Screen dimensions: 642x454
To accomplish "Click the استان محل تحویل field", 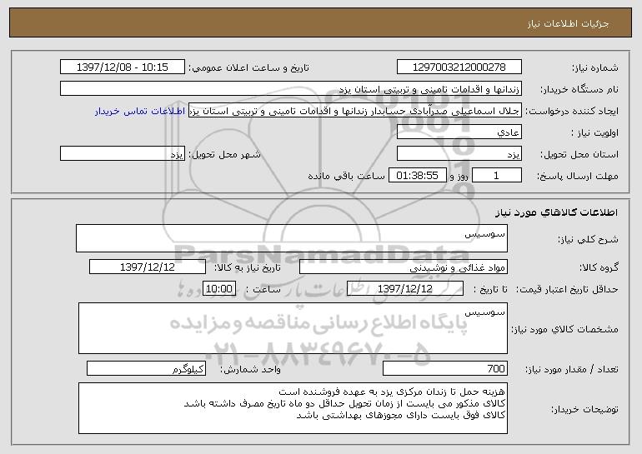I will tap(459, 154).
